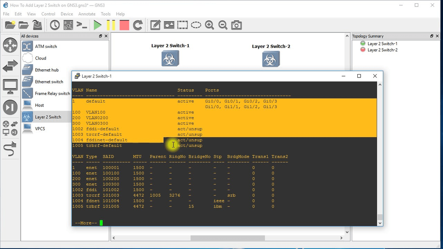Click the Open project folder icon
The image size is (443, 249).
click(x=24, y=25)
